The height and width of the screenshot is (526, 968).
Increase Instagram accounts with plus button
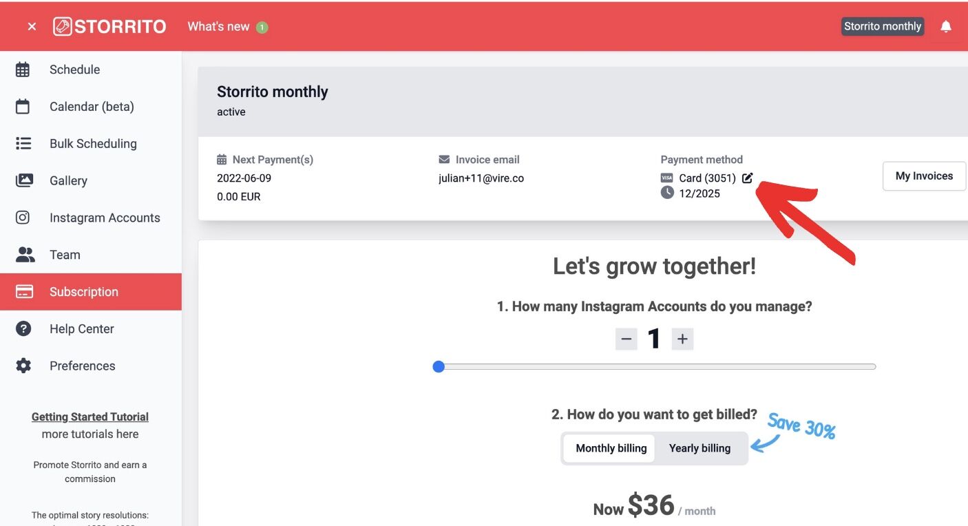(682, 339)
